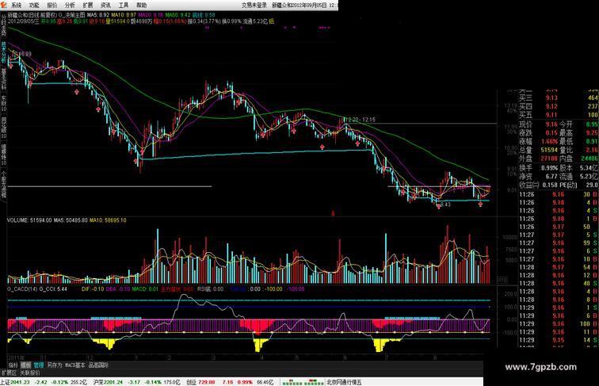The image size is (599, 386).
Task: Click the 现价 9.16 quote row
Action: pos(539,124)
